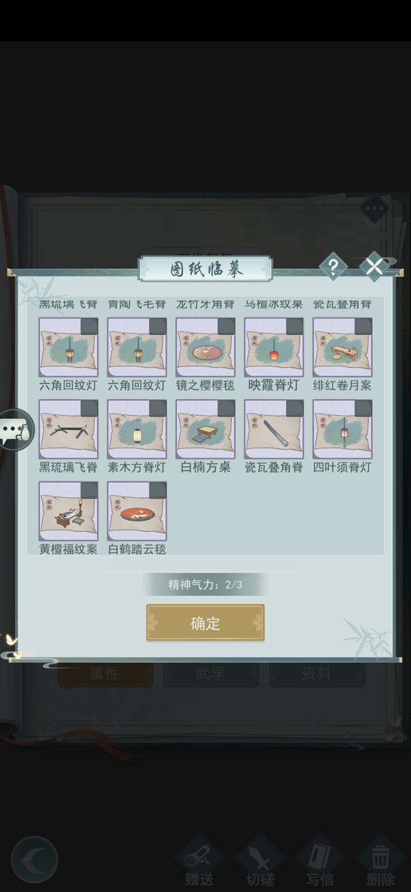Choose the 瓷瓦叠角脊 blueprint

click(x=274, y=429)
